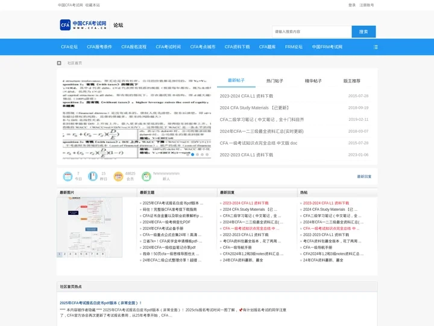The width and height of the screenshot is (434, 326).
Task: Click the 收藏本站 link
Action: (92, 5)
